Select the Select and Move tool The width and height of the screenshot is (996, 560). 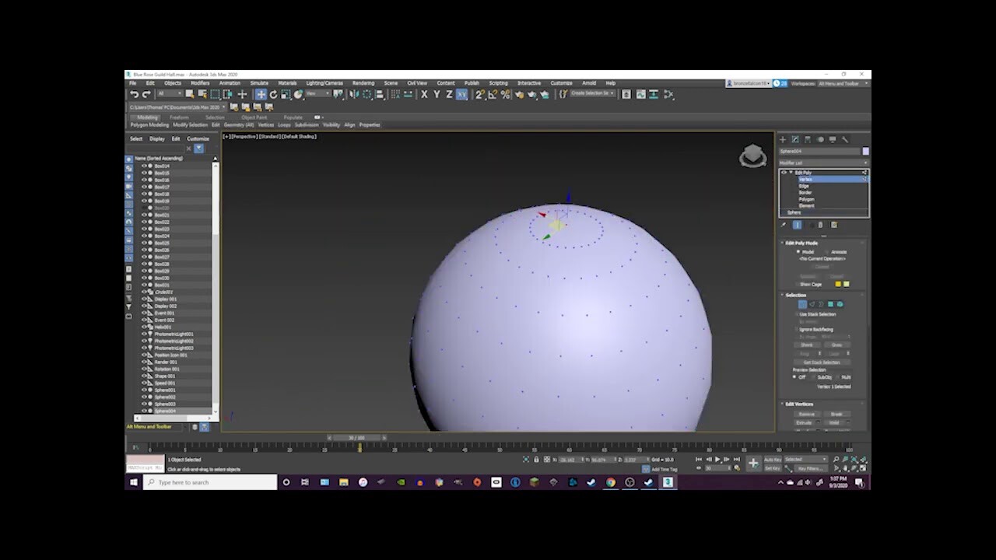(261, 94)
